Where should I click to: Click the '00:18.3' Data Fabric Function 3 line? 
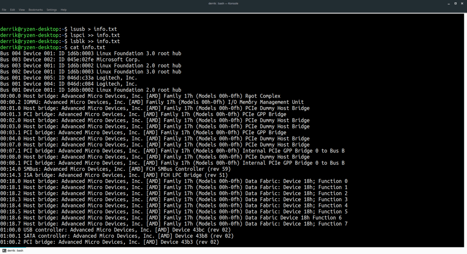tap(174, 200)
